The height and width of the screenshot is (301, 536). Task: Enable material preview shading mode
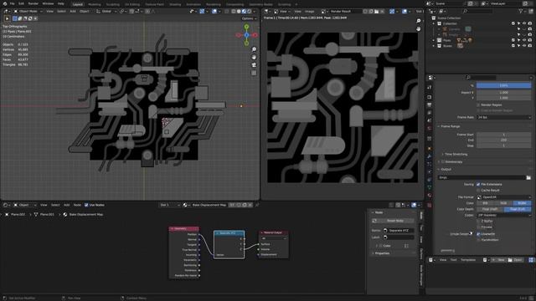(244, 11)
